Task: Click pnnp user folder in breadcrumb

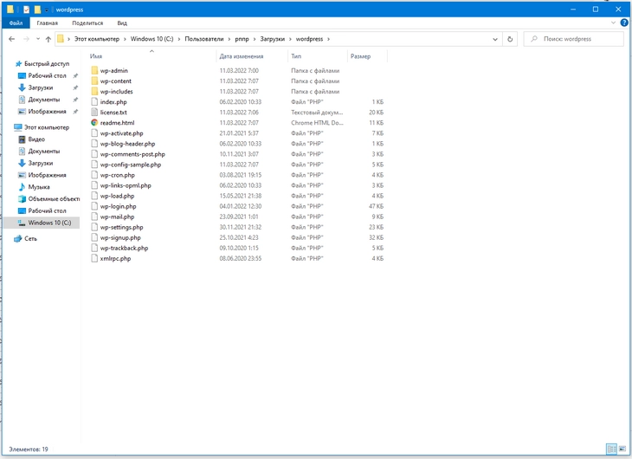Action: [242, 39]
